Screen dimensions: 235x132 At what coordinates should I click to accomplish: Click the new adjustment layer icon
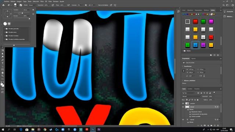point(208,125)
